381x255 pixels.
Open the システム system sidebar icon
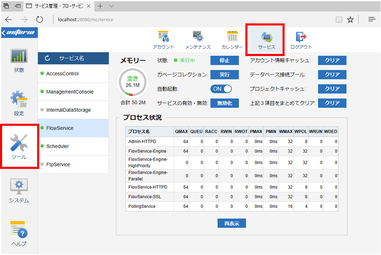point(19,191)
